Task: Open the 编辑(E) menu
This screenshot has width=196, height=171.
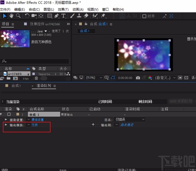Action: [x=20, y=10]
